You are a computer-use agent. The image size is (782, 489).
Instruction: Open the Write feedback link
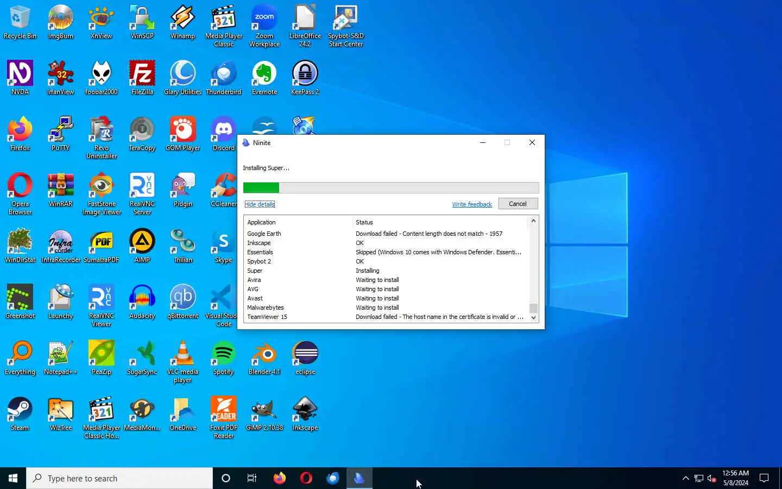coord(472,204)
